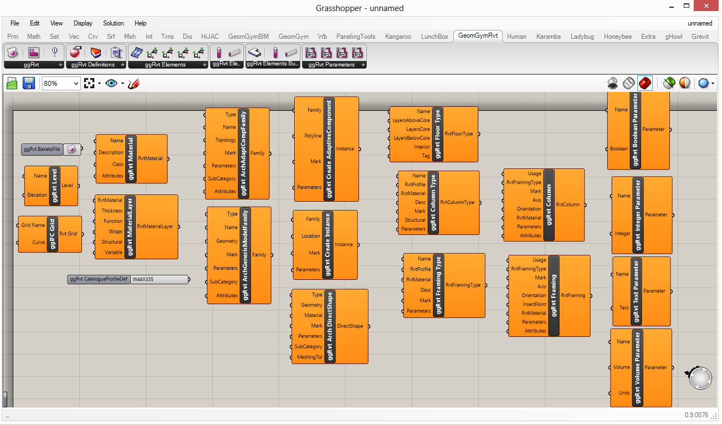Click the LayersCore input on Floor Type
Viewport: 722px width, 425px height.
418,129
